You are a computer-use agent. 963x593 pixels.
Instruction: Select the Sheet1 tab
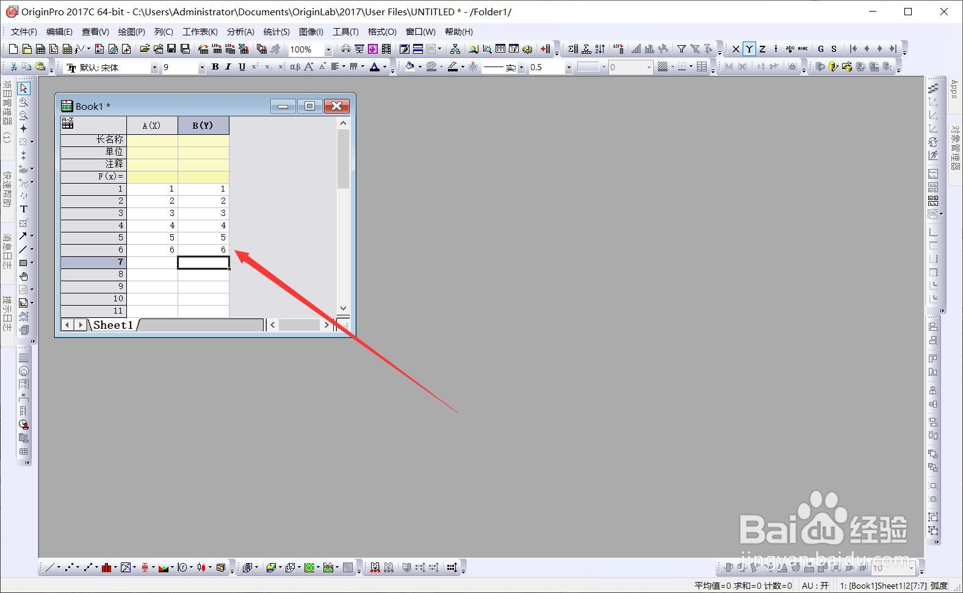click(x=113, y=325)
